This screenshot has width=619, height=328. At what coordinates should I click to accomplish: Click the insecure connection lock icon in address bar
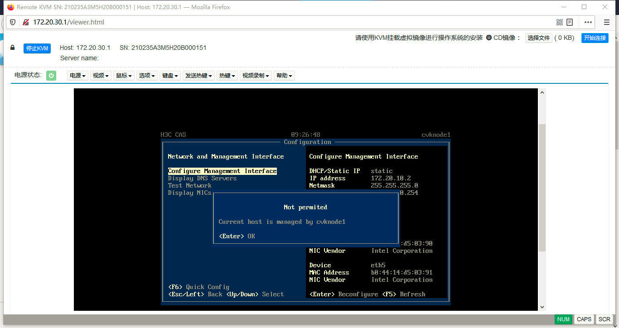point(26,22)
